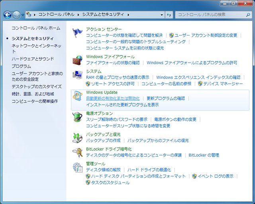Click shield icon beside ハード ディスク パーティション
This screenshot has height=204, width=255.
(x=88, y=176)
